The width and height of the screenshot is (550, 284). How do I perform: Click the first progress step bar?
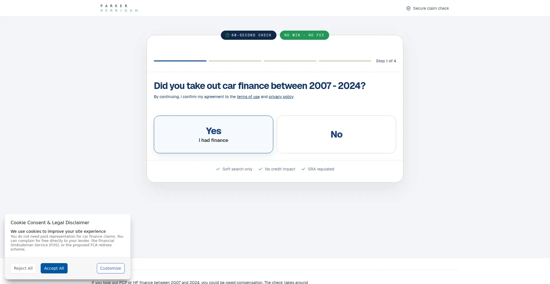180,61
